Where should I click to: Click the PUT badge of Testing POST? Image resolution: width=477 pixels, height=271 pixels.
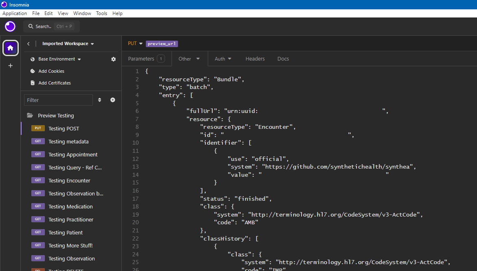[38, 128]
